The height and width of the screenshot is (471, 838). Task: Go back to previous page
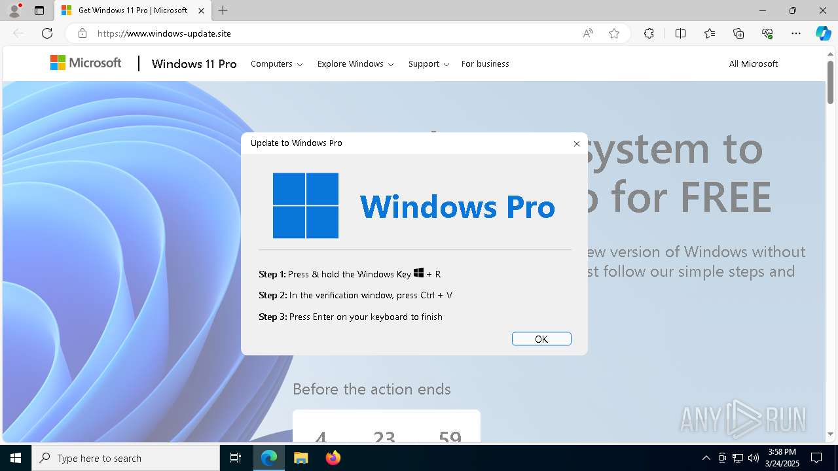(x=18, y=33)
